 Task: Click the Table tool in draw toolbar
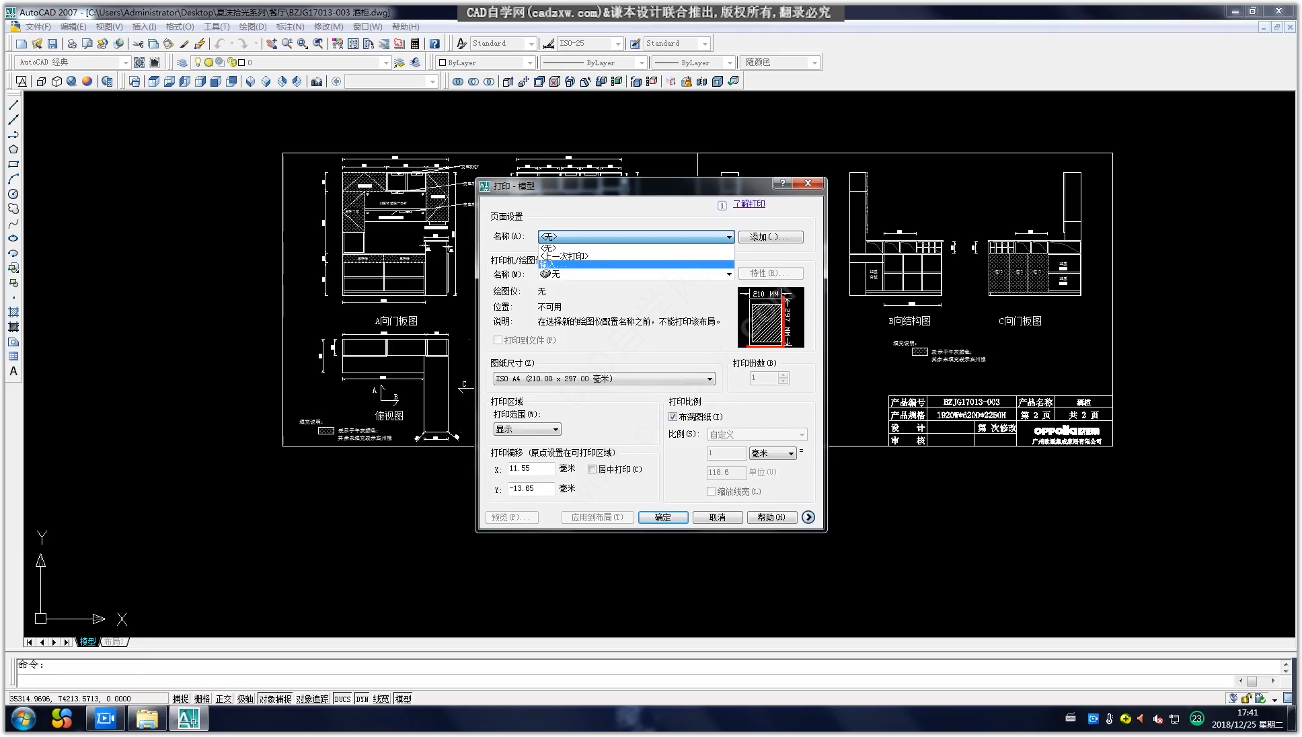pos(13,356)
